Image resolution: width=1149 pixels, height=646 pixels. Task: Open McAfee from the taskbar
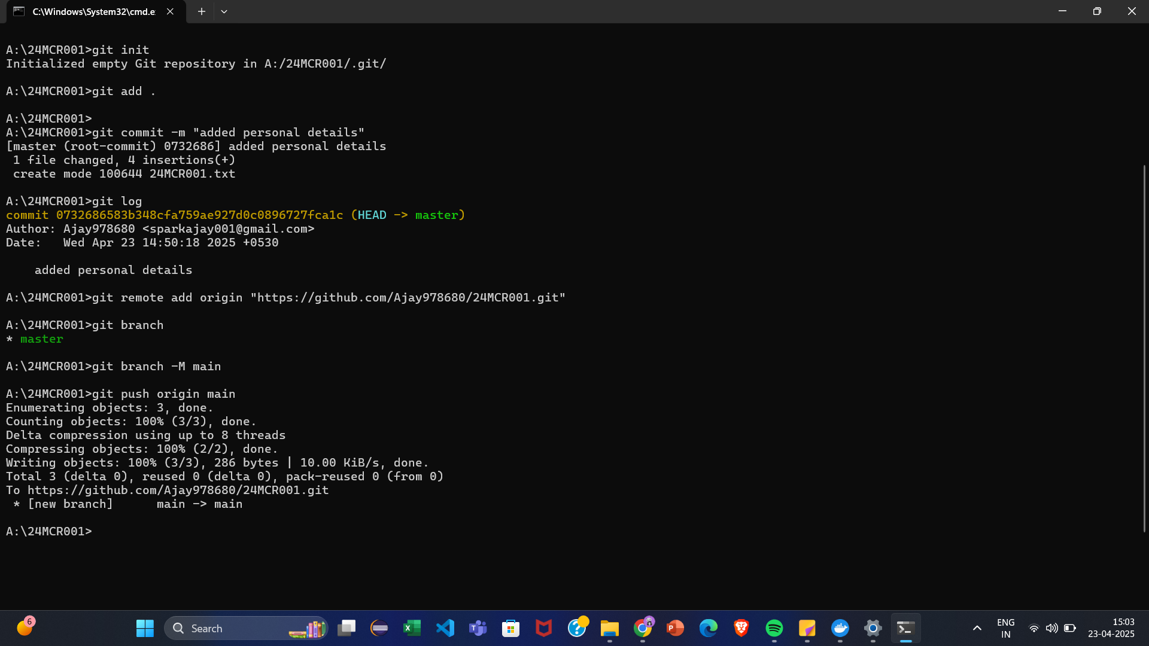(544, 628)
